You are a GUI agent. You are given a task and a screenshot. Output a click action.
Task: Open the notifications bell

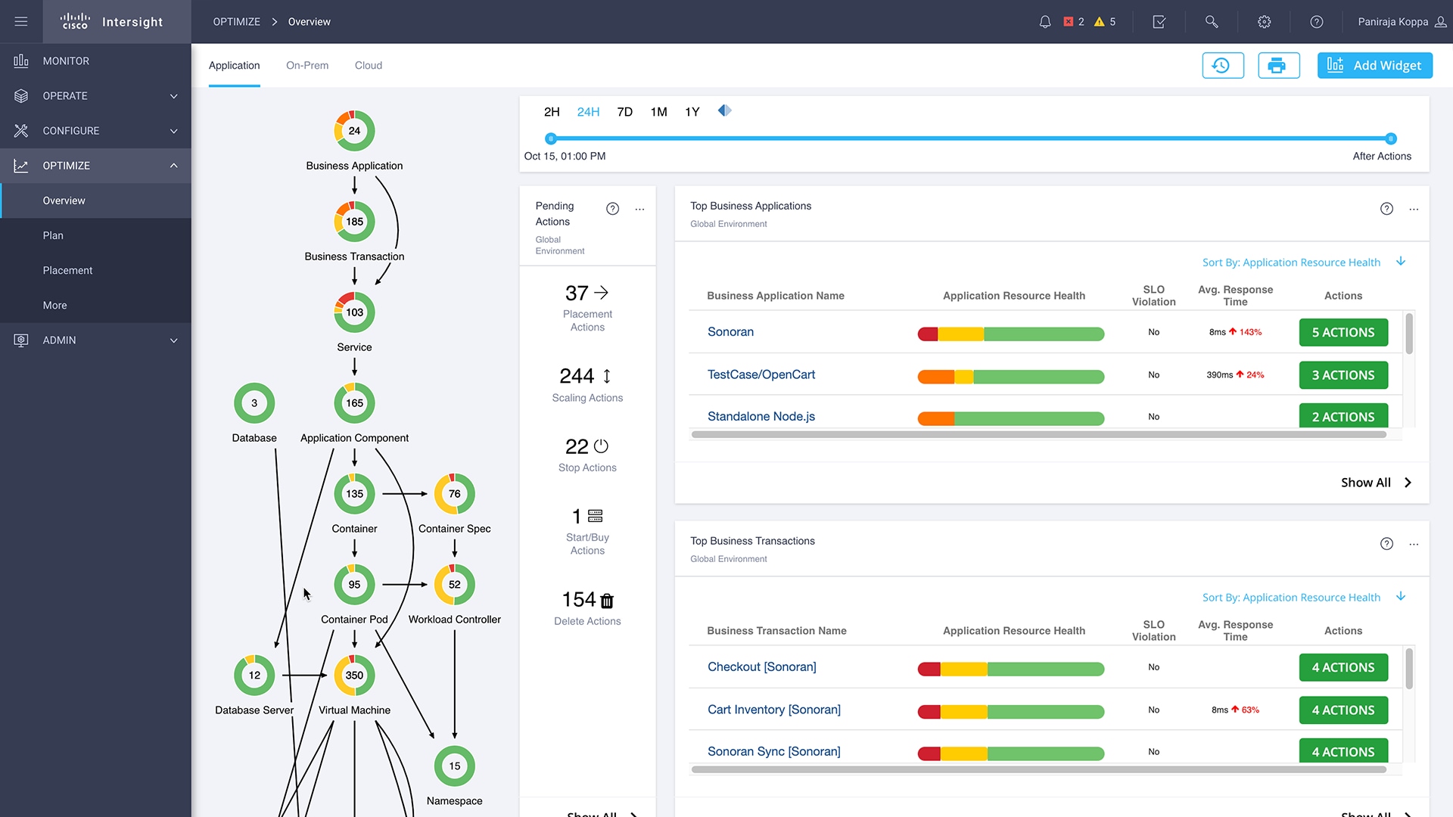click(x=1044, y=22)
